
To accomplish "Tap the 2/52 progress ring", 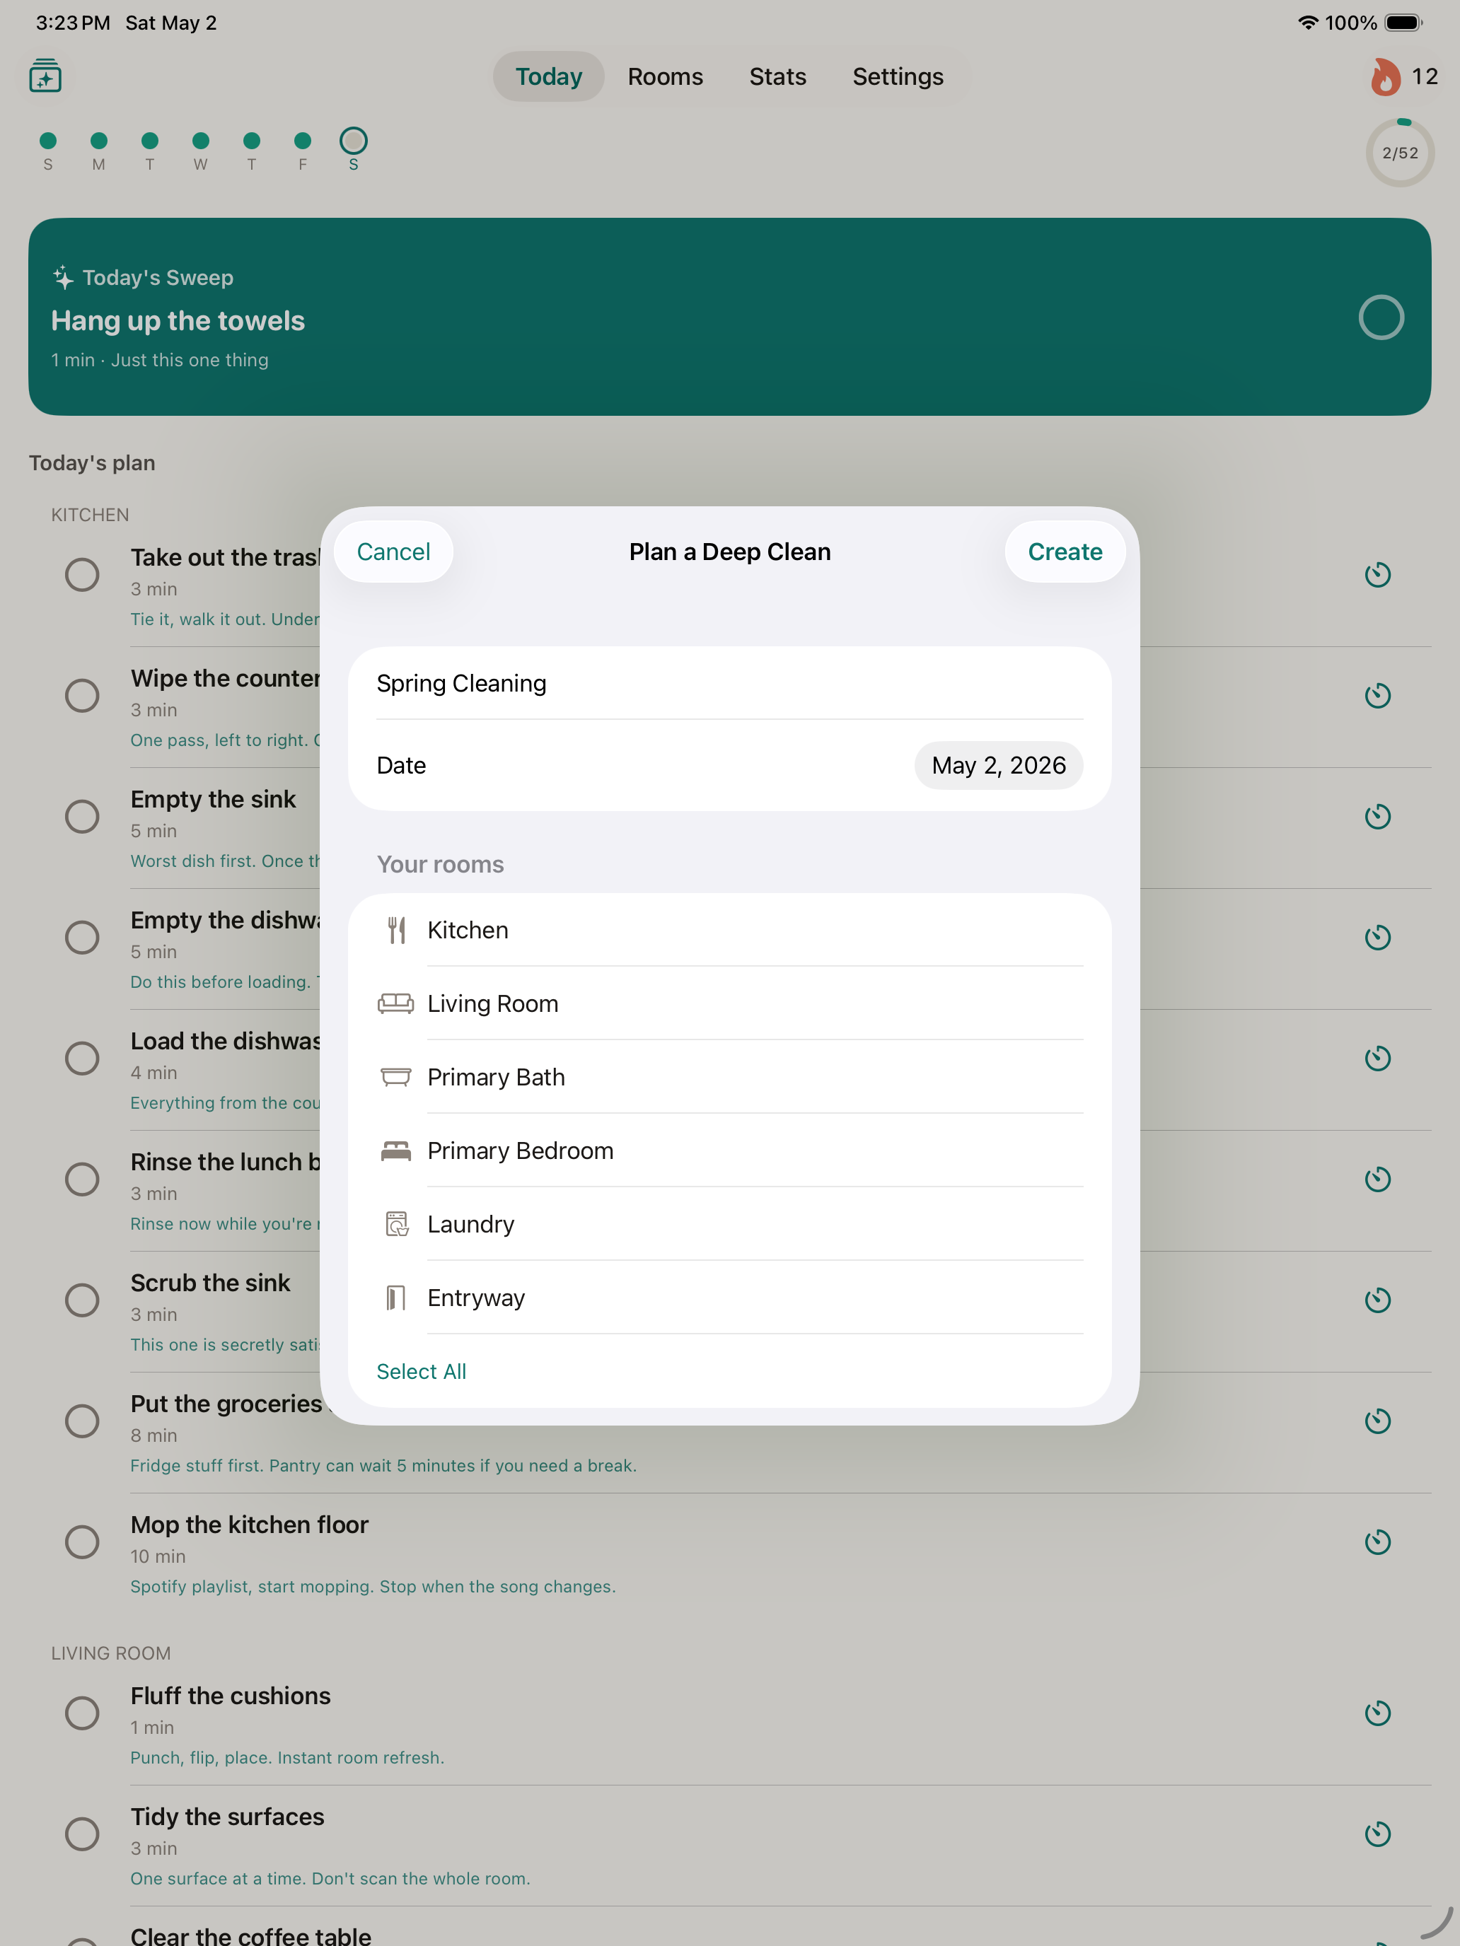I will coord(1399,153).
